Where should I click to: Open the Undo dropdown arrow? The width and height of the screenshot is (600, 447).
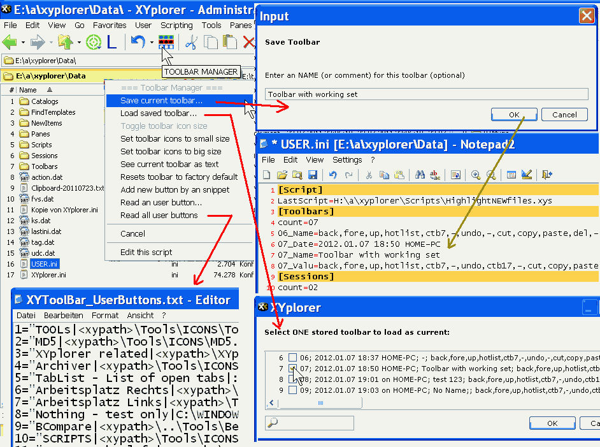click(151, 41)
